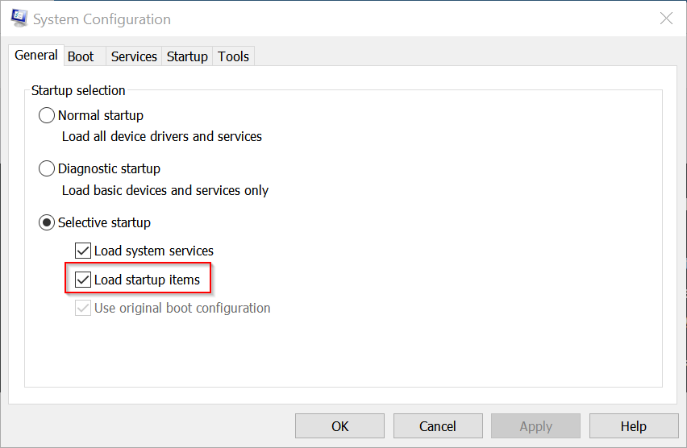Click "Load basic devices and services only" text
The height and width of the screenshot is (448, 687).
[165, 191]
